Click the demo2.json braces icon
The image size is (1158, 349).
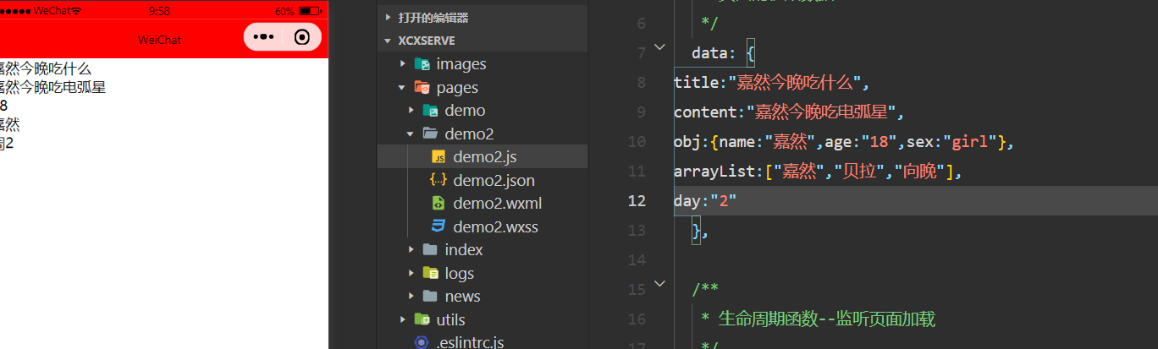click(x=438, y=180)
